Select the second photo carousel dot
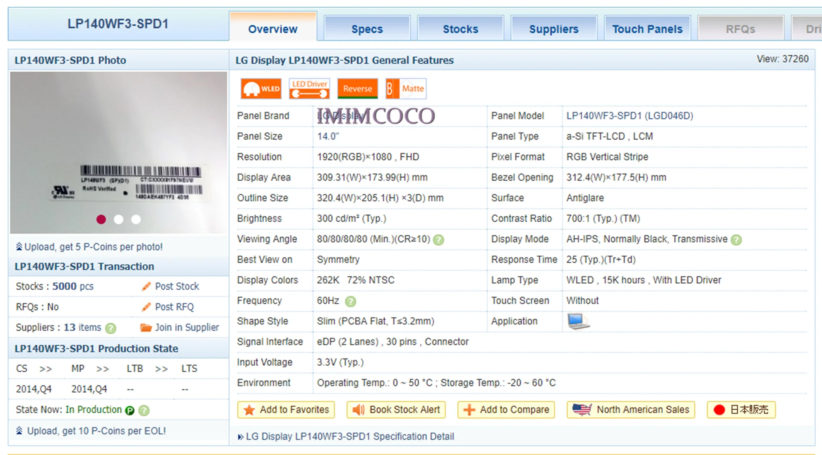 pos(119,219)
